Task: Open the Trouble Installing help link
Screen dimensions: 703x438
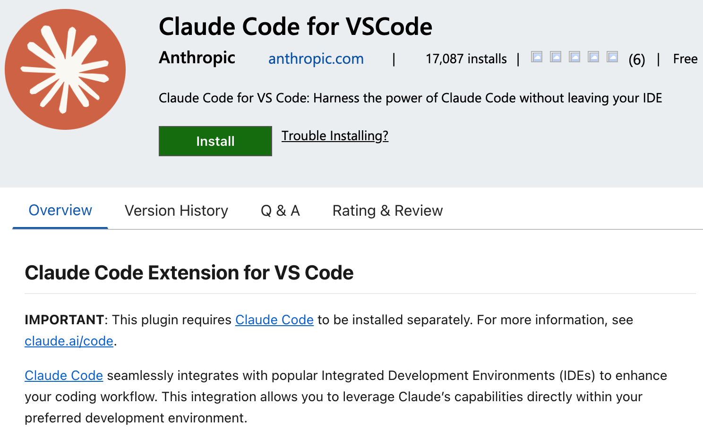Action: click(335, 136)
